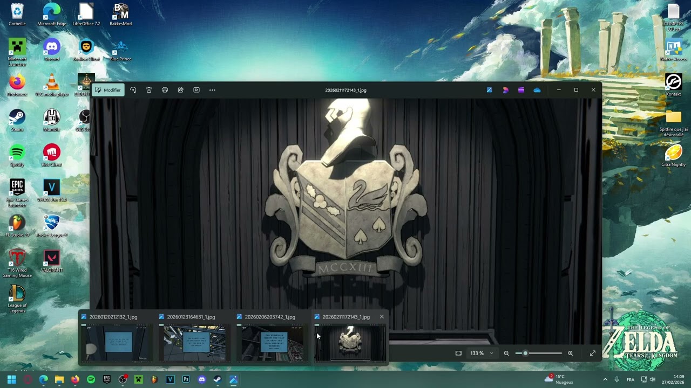Viewport: 691px width, 388px height.
Task: Click the Modifier edit button in Photos
Action: [x=108, y=90]
